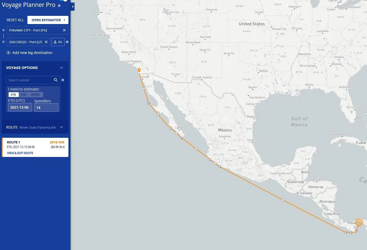Viewport: 367px width, 250px height.
Task: Select ETA estimate mode
Action: coord(13,95)
